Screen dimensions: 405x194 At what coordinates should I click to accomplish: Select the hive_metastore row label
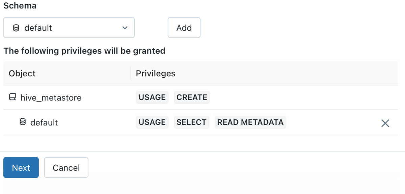pos(51,98)
